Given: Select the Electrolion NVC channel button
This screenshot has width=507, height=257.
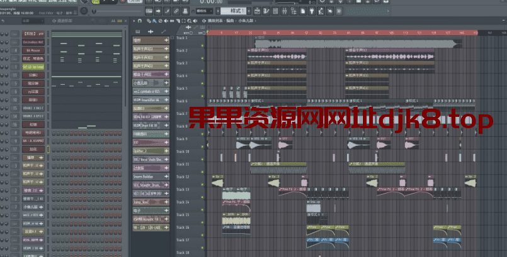Looking at the screenshot, I should pyautogui.click(x=33, y=41).
